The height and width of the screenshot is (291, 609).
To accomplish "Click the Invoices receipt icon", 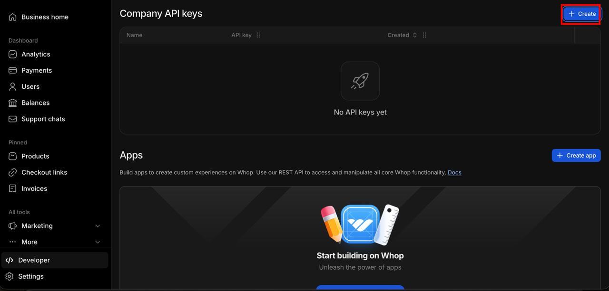I will [12, 188].
